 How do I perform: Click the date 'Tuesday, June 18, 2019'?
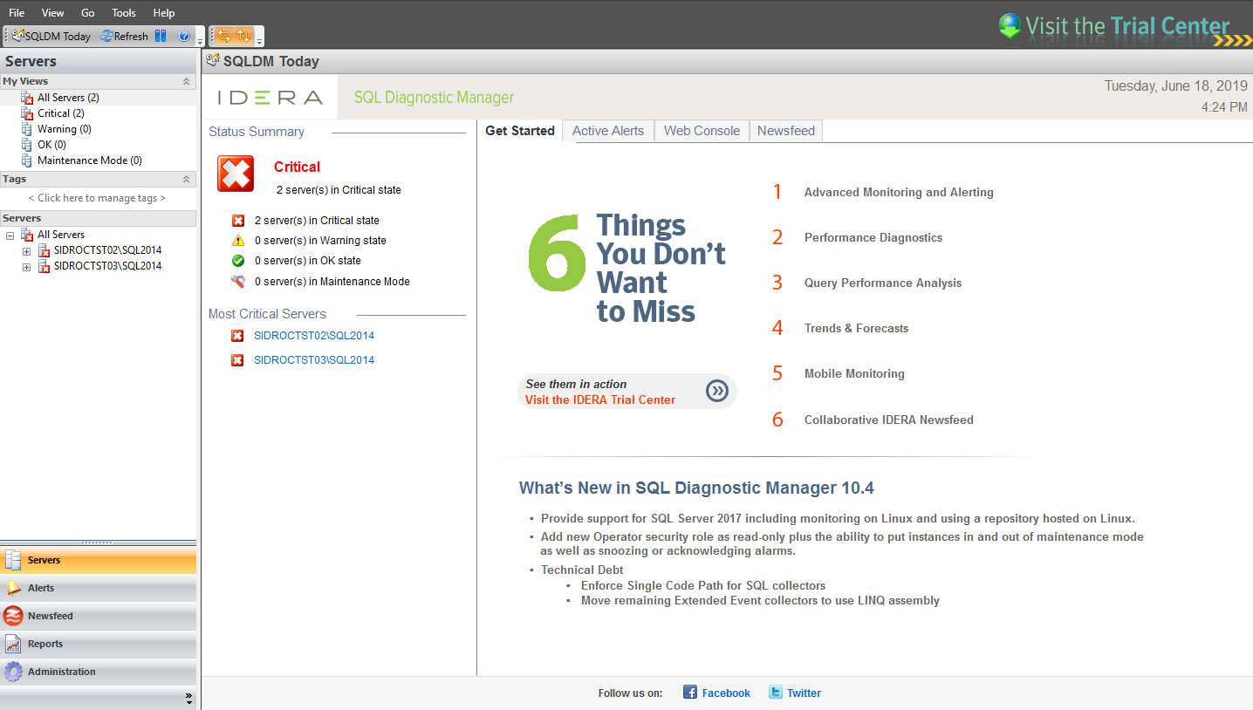1176,86
